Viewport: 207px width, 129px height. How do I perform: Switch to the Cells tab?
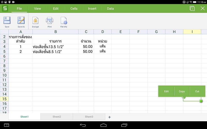coord(74,9)
